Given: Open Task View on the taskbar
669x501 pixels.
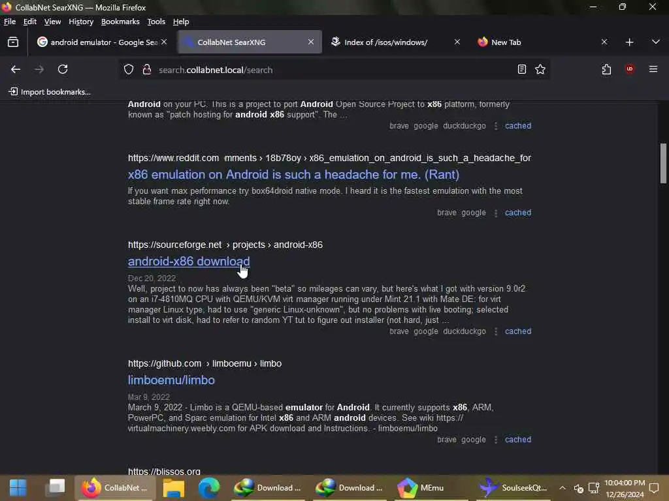Looking at the screenshot, I should [x=56, y=487].
